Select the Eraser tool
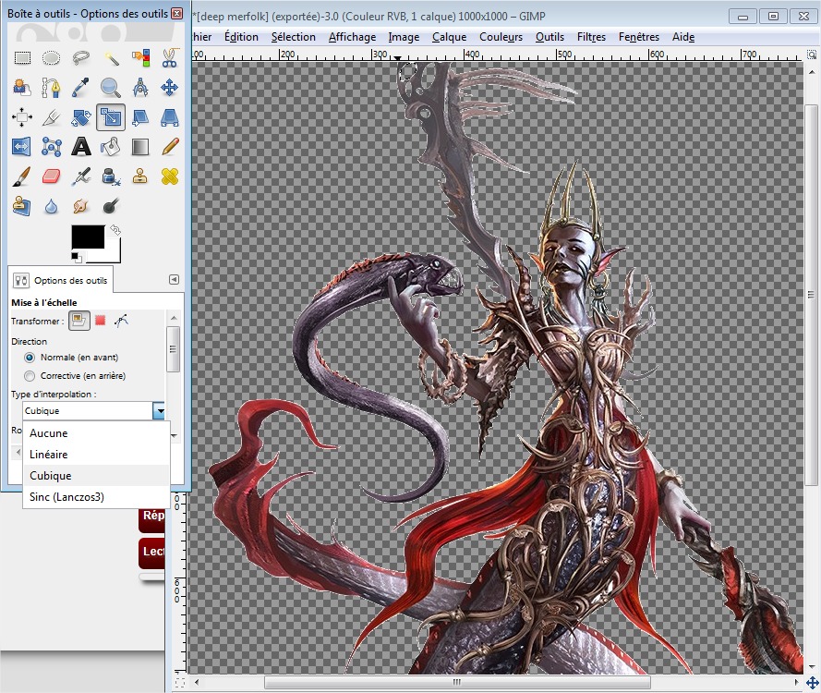Viewport: 821px width, 693px height. 52,176
